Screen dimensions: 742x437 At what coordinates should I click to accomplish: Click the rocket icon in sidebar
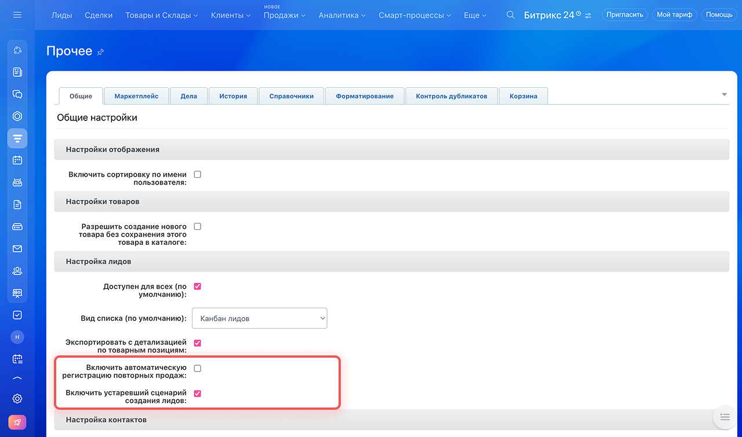(17, 422)
